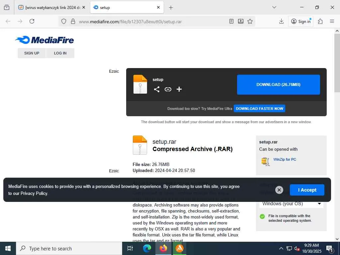This screenshot has width=340, height=255.
Task: Toggle reader view icon in address bar
Action: point(231,21)
